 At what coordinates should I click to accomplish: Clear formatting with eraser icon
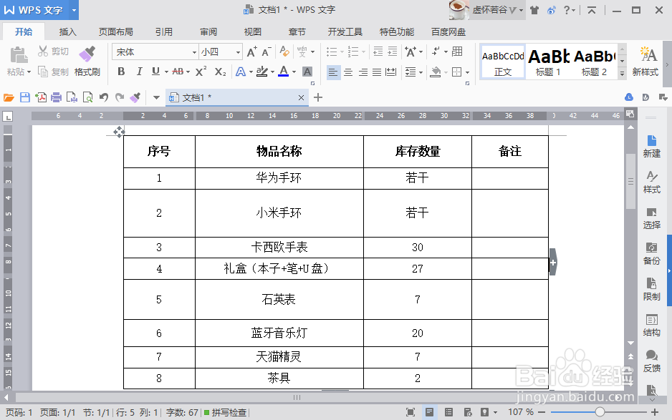tap(284, 52)
